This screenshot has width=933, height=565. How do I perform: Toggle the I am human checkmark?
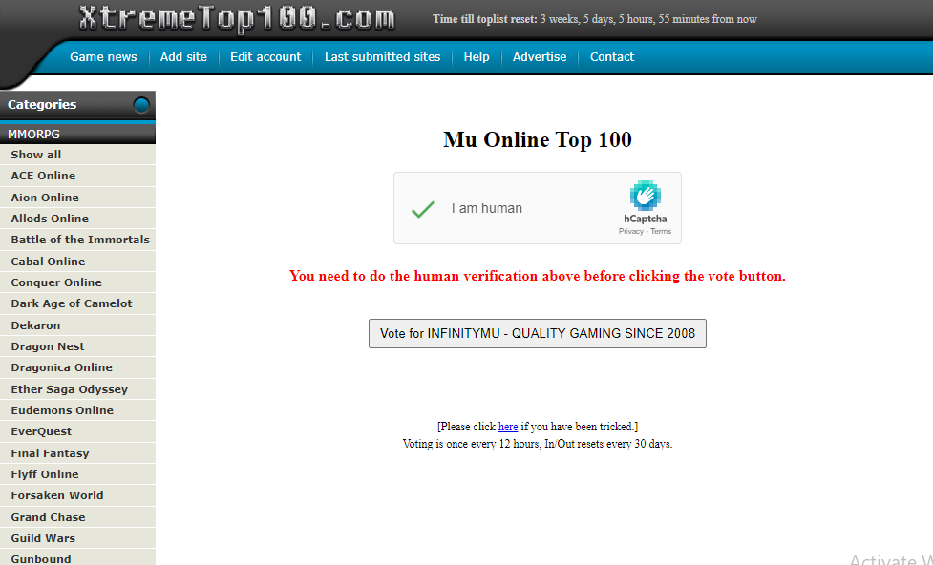[x=423, y=209]
